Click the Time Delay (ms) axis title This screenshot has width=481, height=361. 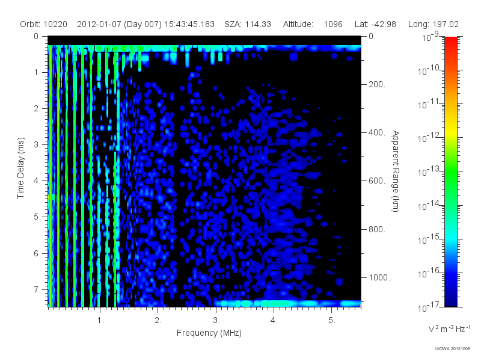(20, 168)
